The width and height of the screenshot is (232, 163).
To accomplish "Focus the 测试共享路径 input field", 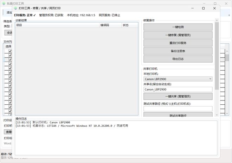I will tap(178, 109).
